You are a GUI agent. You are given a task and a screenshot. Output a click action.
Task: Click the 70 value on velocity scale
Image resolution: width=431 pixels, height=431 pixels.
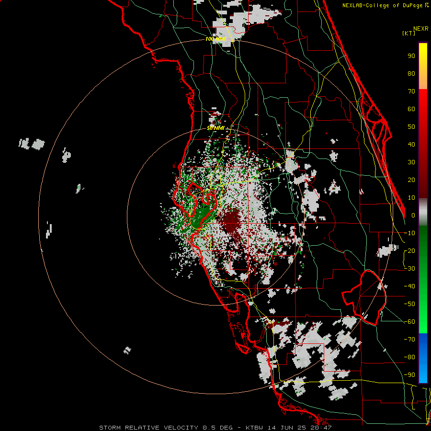pyautogui.click(x=411, y=91)
